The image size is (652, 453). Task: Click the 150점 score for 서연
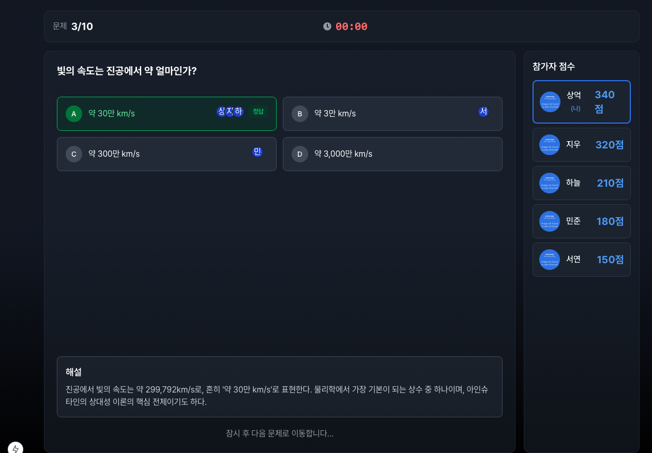point(610,260)
